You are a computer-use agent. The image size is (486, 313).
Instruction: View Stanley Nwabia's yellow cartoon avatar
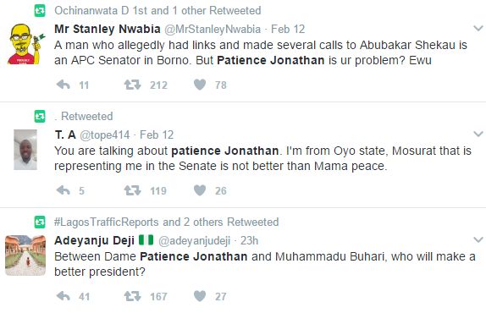[25, 44]
